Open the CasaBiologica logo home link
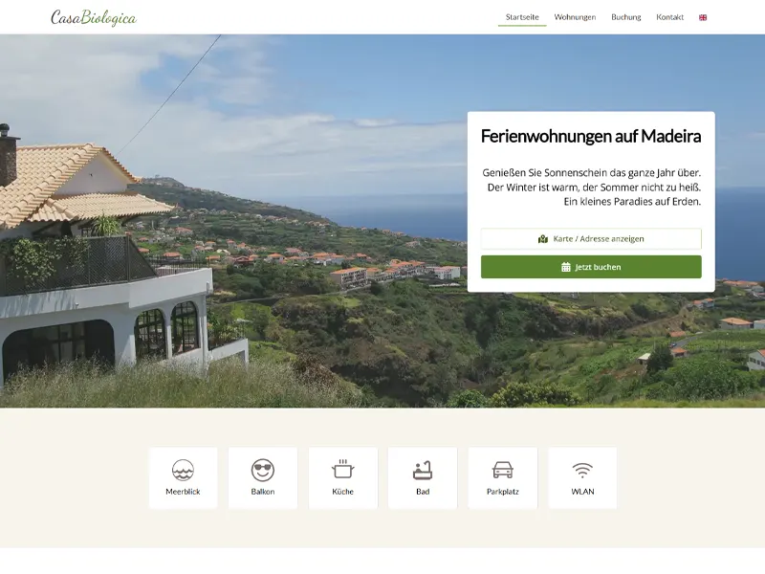The image size is (765, 574). pos(94,17)
